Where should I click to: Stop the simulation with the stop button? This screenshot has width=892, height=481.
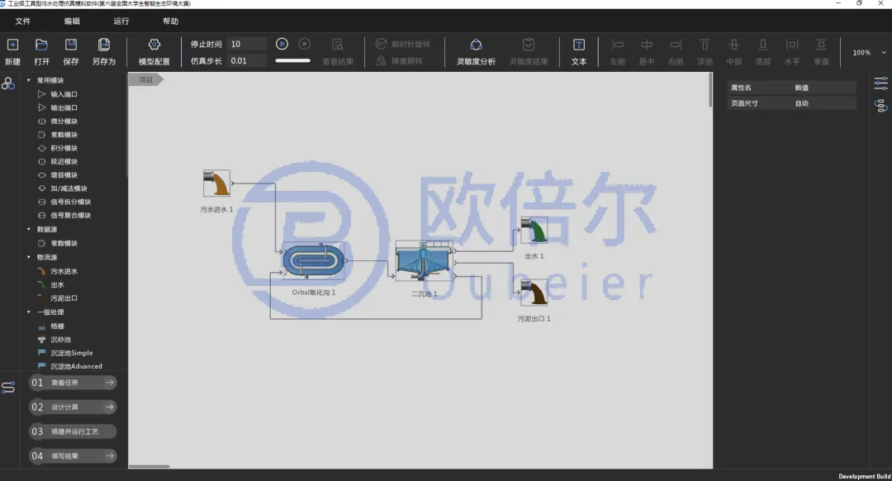click(x=304, y=44)
